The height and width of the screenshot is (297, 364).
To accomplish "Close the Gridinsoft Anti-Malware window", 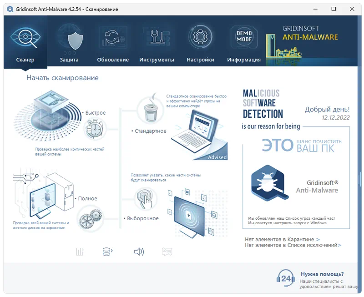I will pyautogui.click(x=352, y=9).
